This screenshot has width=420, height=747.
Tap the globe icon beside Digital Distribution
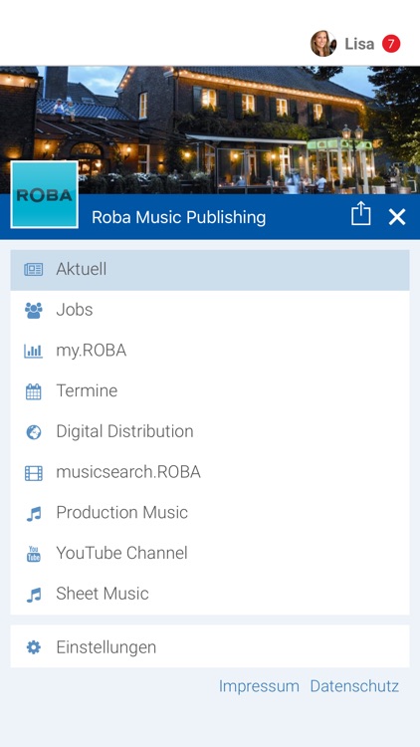(33, 432)
